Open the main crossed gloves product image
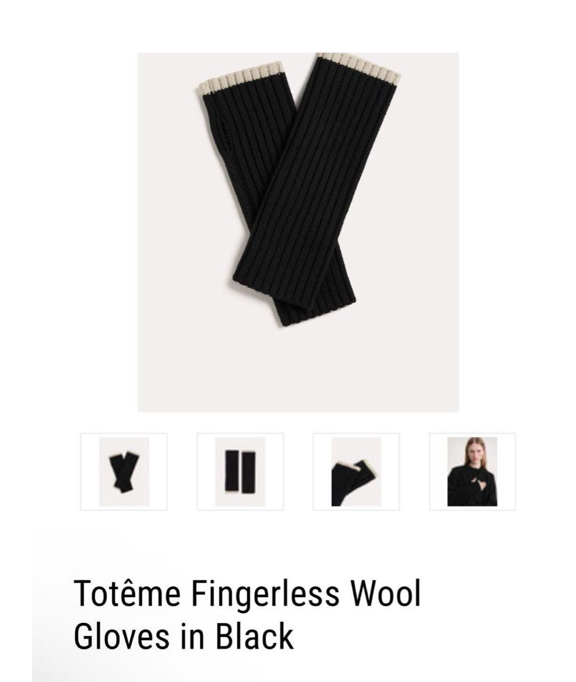The height and width of the screenshot is (682, 576). (298, 232)
